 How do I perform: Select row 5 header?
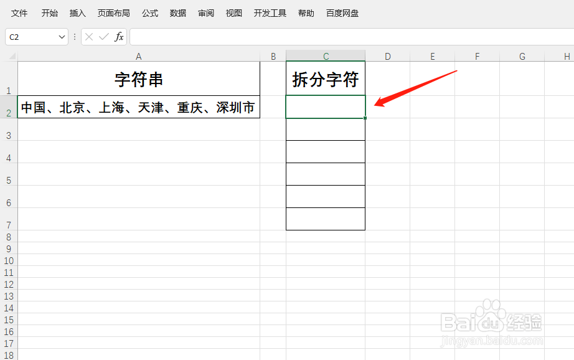click(9, 174)
